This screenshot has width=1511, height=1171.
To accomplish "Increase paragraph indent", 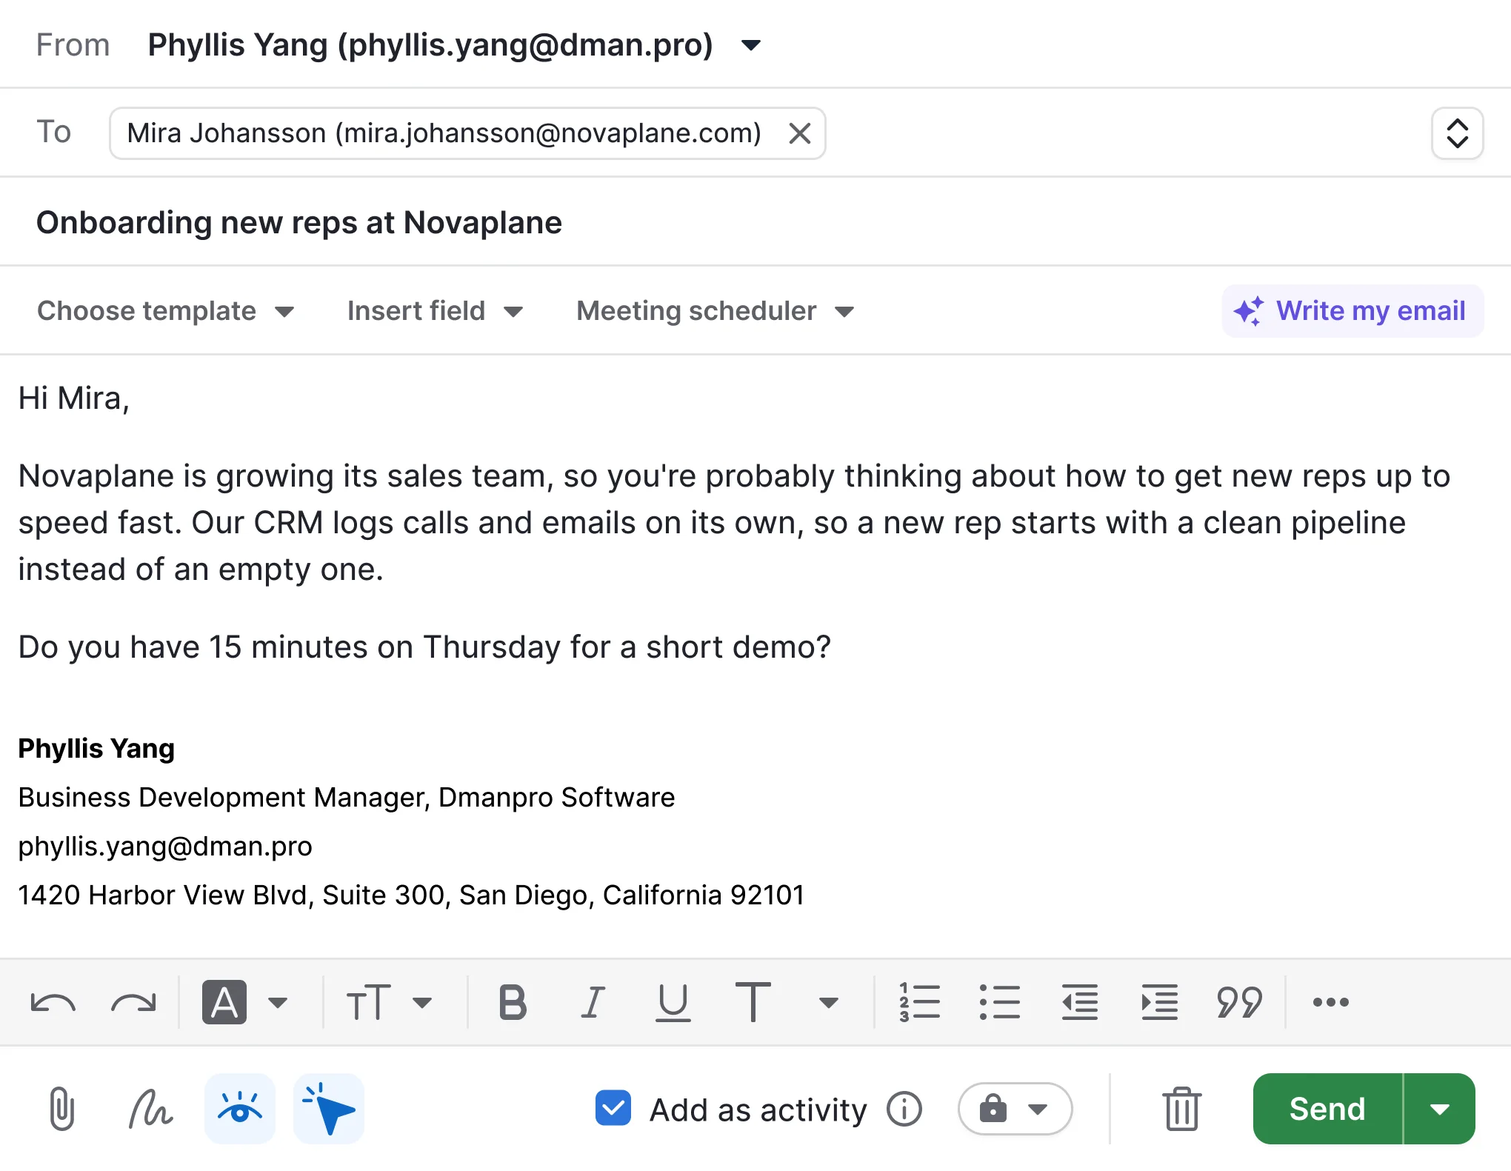I will 1160,1002.
